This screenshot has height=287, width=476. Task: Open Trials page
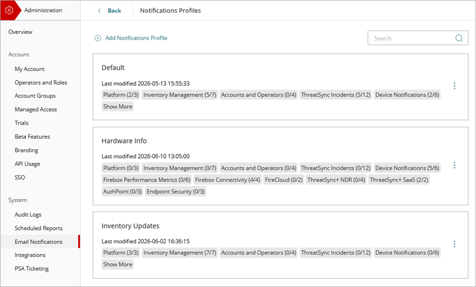tap(22, 123)
